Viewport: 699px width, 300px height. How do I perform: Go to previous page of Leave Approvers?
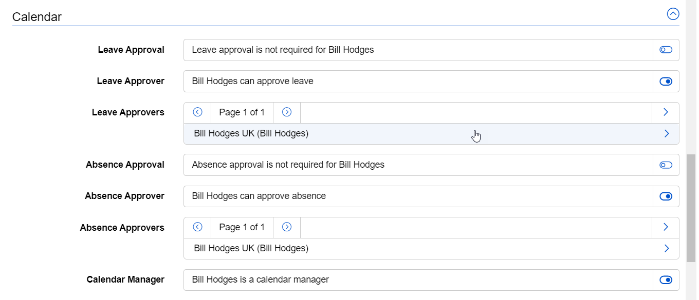coord(197,112)
